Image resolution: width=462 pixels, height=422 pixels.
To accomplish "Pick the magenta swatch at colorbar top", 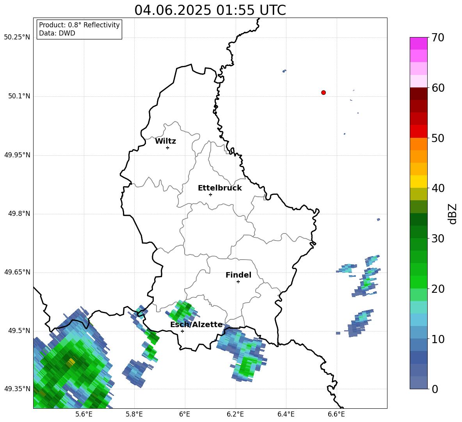I will 418,43.
